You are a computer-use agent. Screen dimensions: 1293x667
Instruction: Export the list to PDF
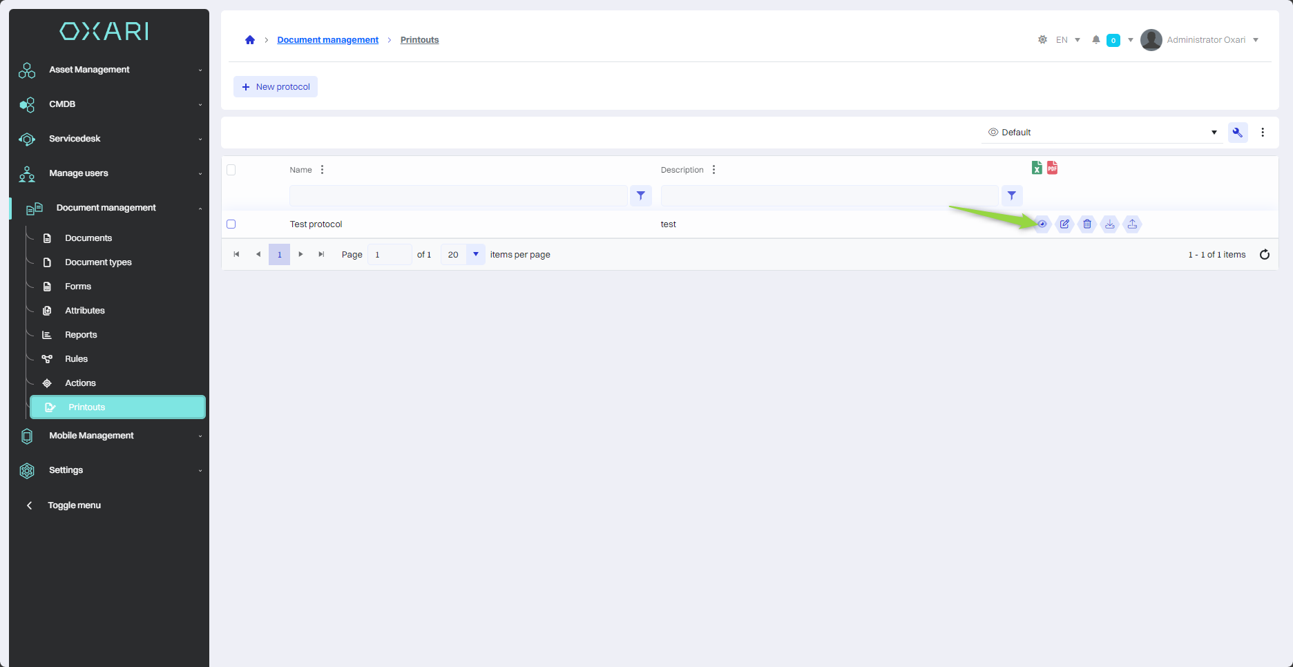pyautogui.click(x=1052, y=168)
